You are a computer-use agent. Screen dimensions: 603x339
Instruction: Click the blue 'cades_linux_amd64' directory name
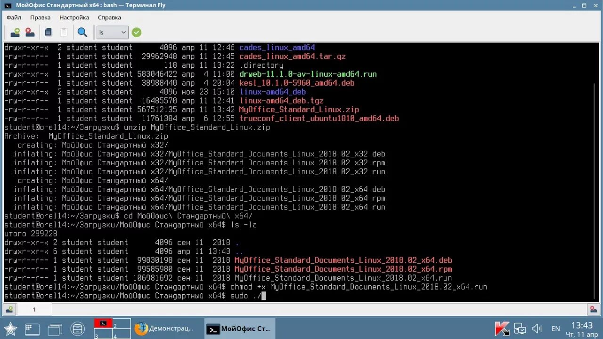point(277,48)
